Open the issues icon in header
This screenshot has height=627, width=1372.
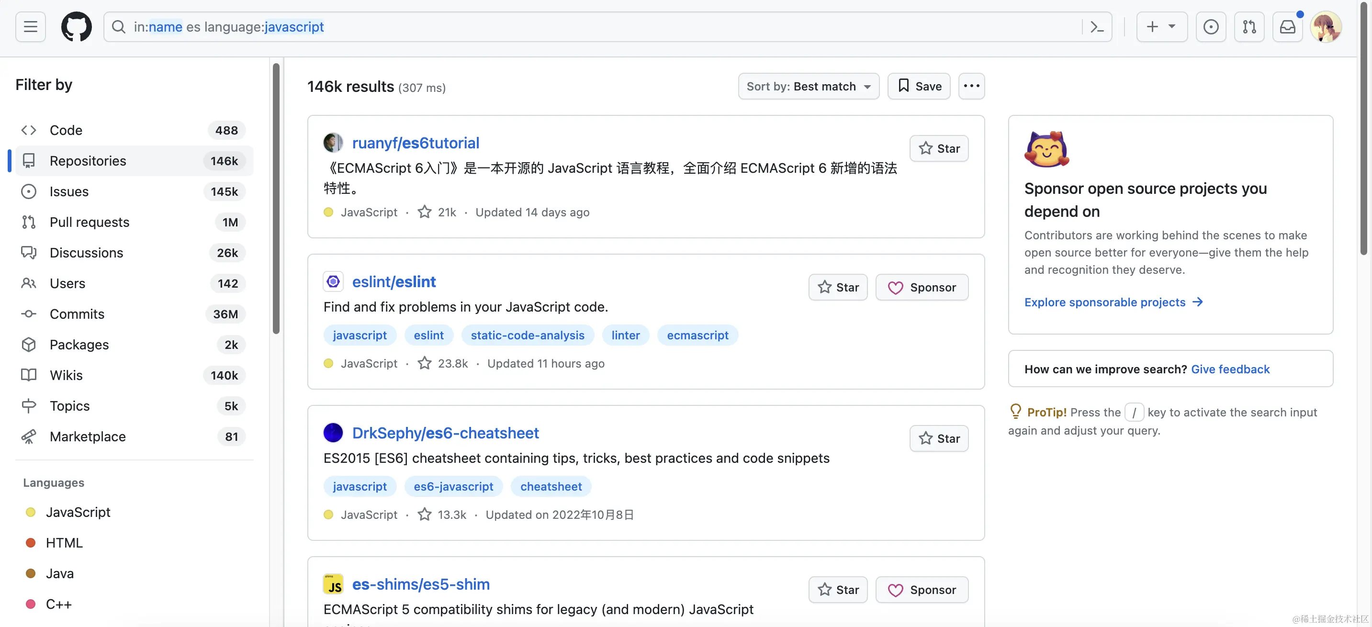tap(1210, 27)
